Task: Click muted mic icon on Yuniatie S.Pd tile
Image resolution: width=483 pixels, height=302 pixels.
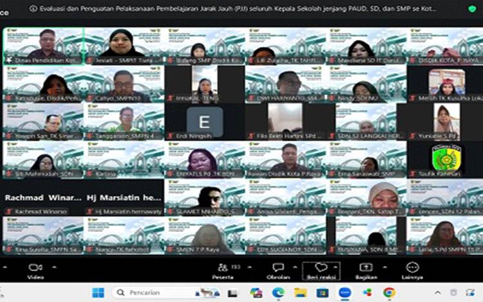Action: coord(413,136)
